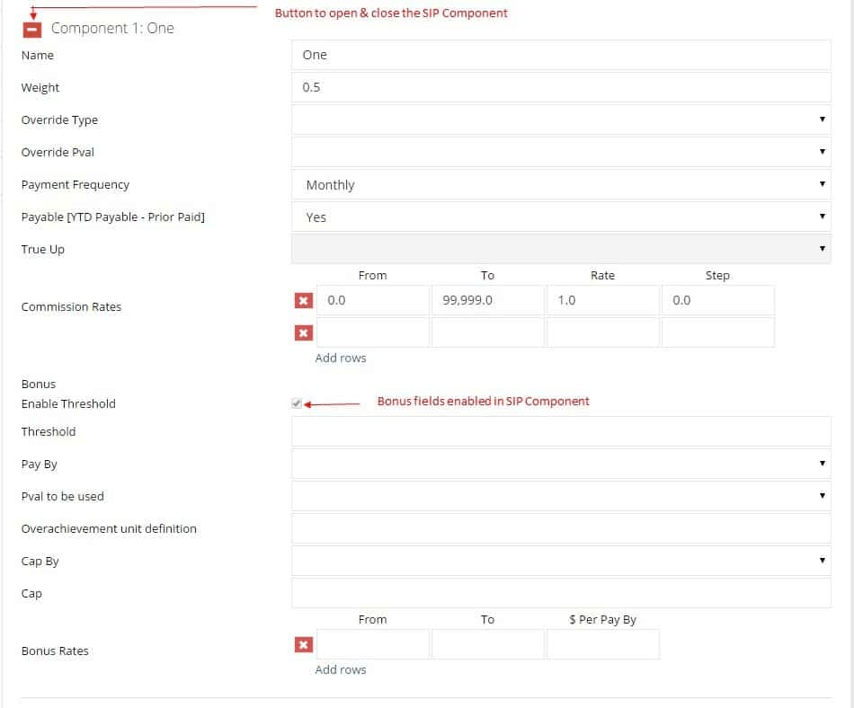The image size is (854, 708).
Task: Open the Payable Yes dropdown
Action: coord(561,217)
